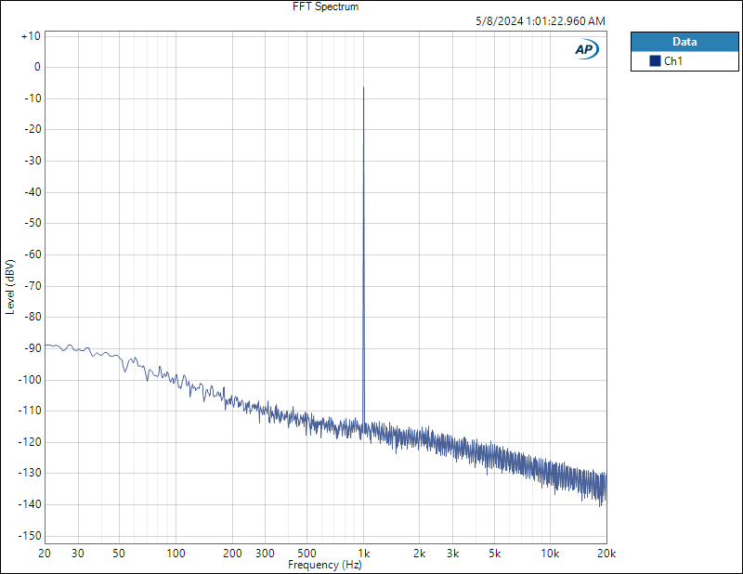Viewport: 743px width, 574px height.
Task: Click the FFT Spectrum graph title
Action: pos(326,7)
